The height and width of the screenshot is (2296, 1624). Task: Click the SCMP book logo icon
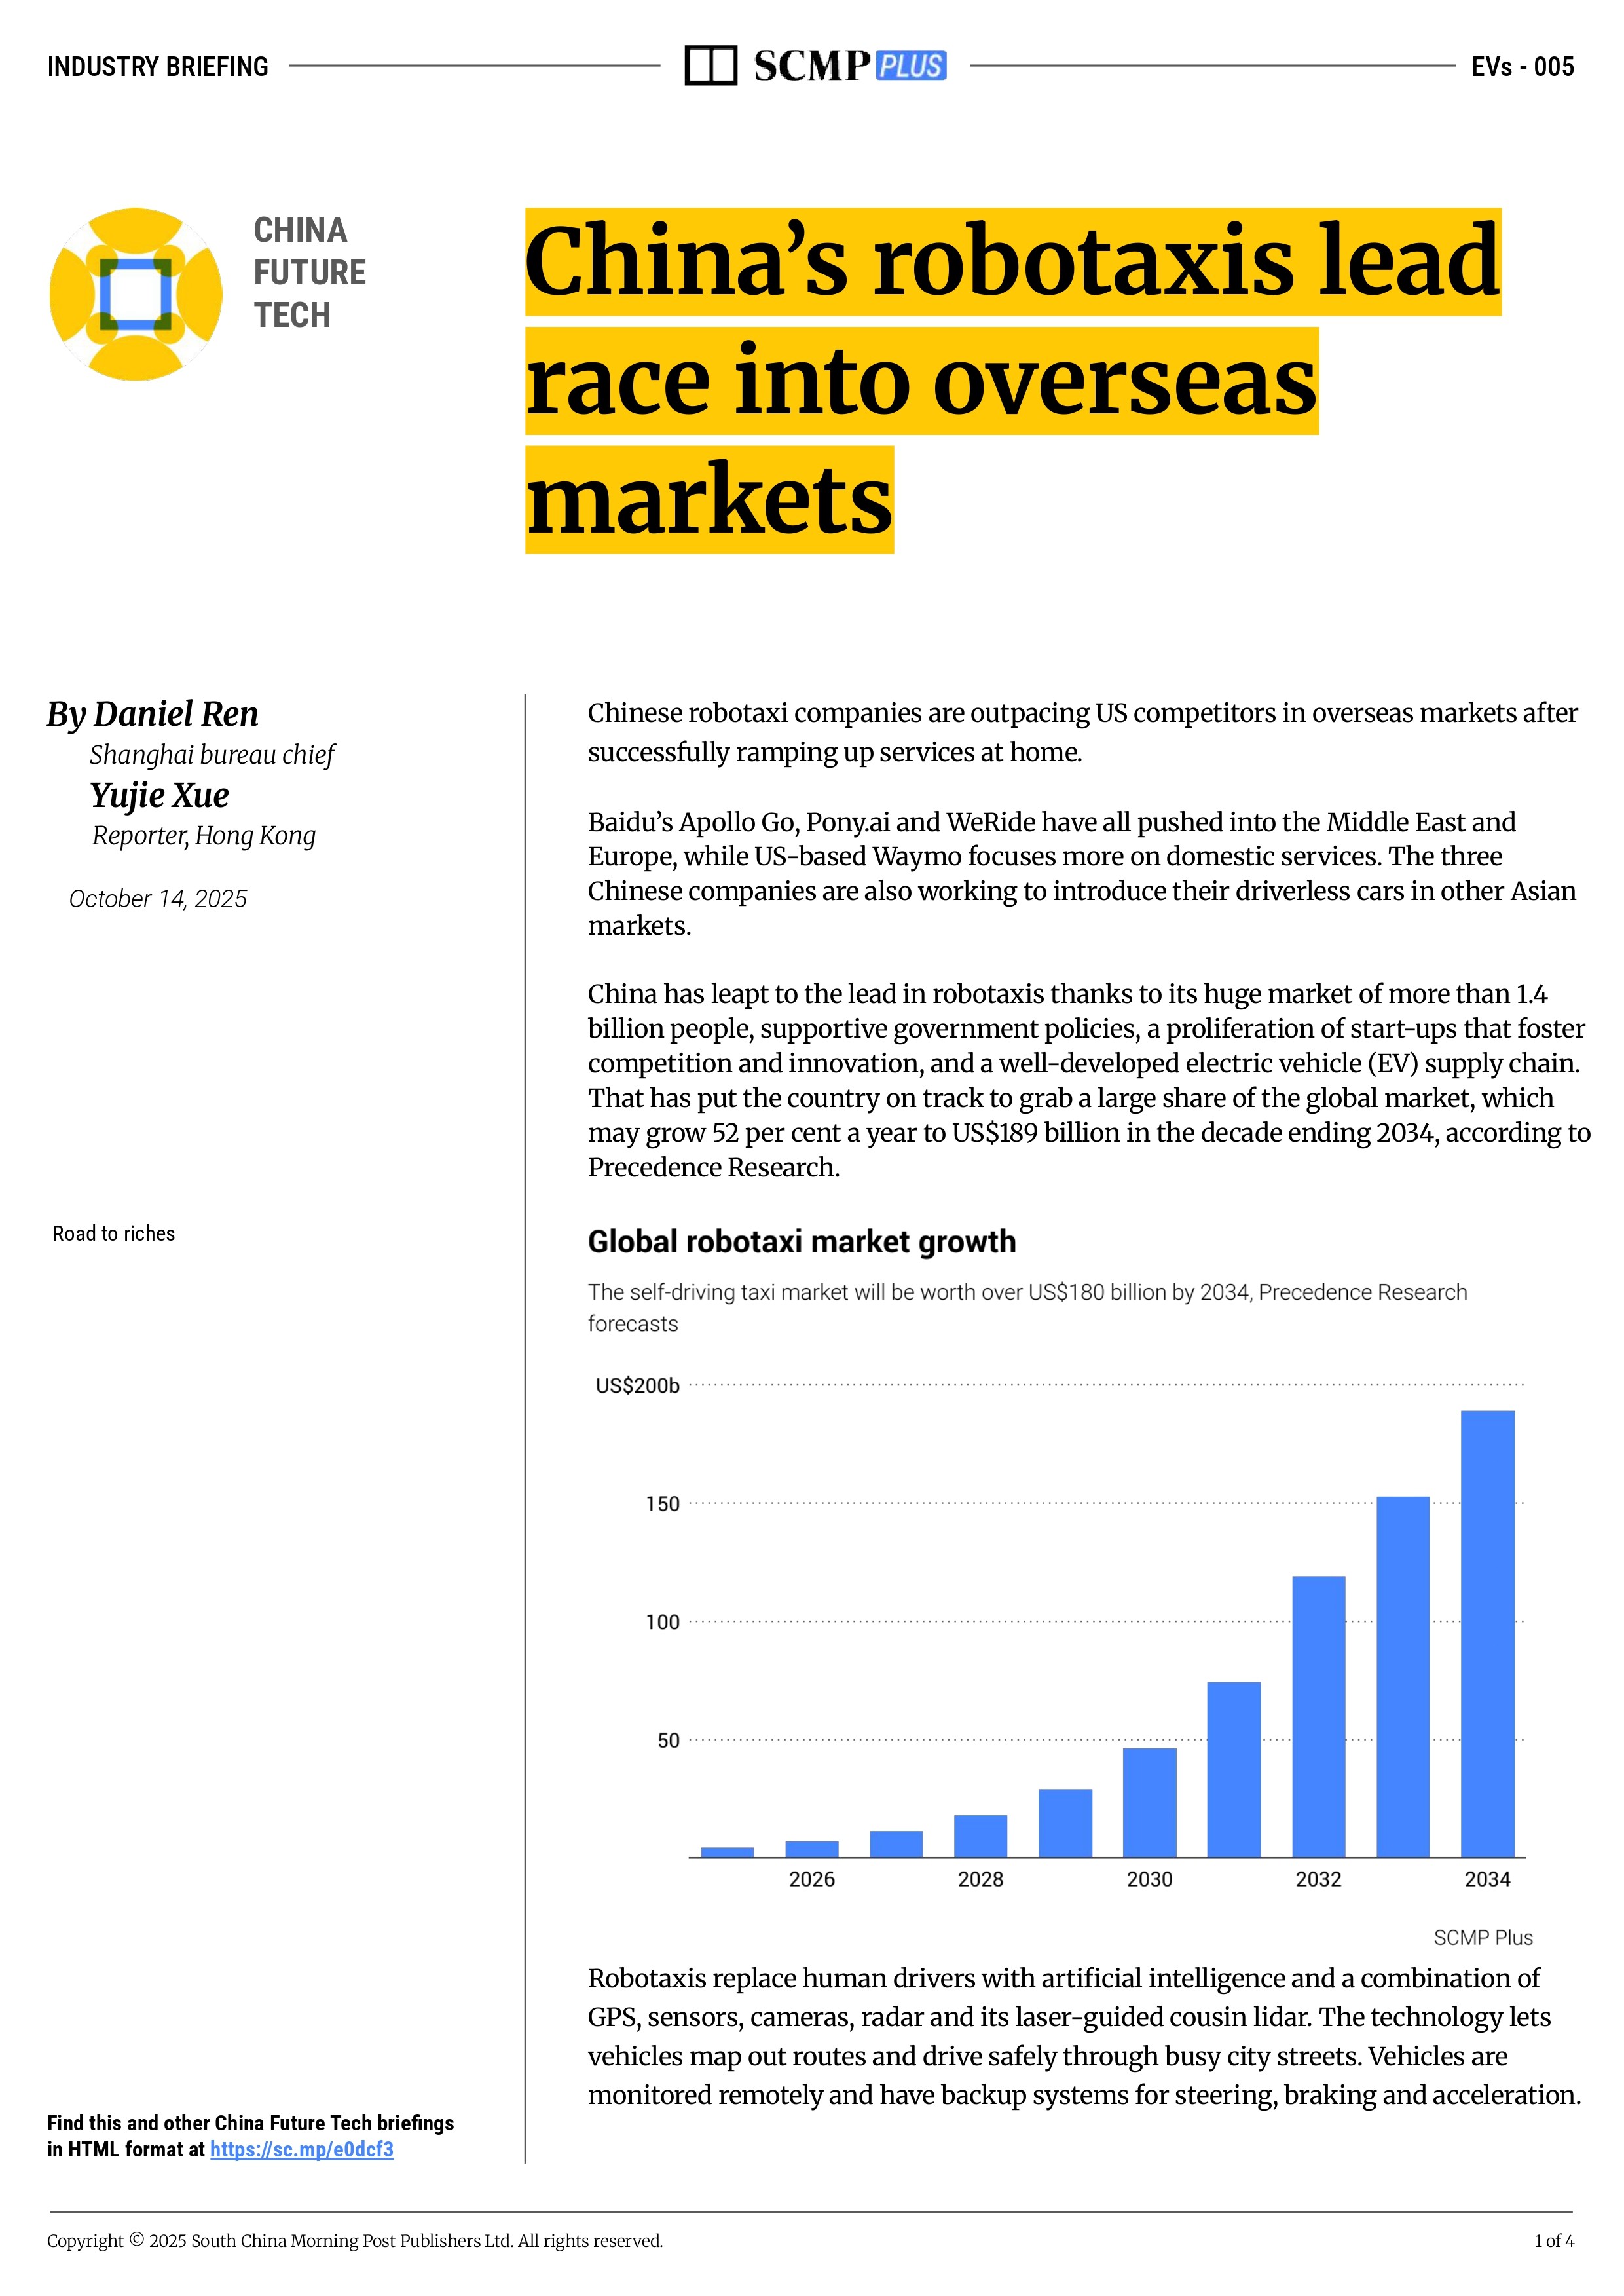710,66
